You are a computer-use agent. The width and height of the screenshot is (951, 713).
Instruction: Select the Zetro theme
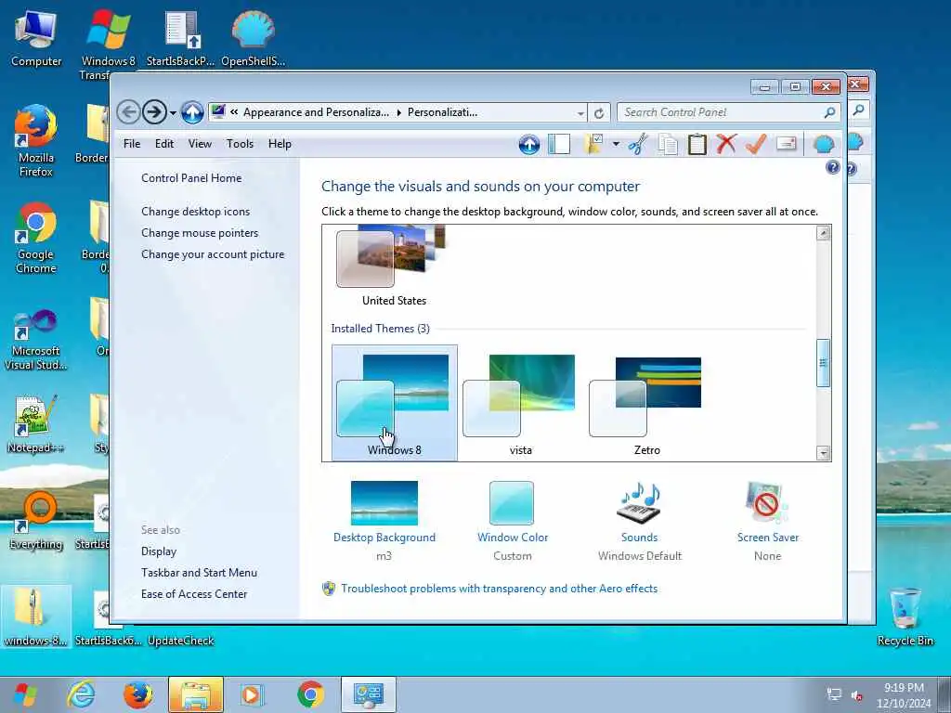pos(646,403)
